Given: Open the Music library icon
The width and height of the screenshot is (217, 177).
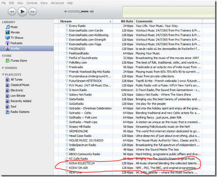Looking at the screenshot, I should tap(8, 27).
